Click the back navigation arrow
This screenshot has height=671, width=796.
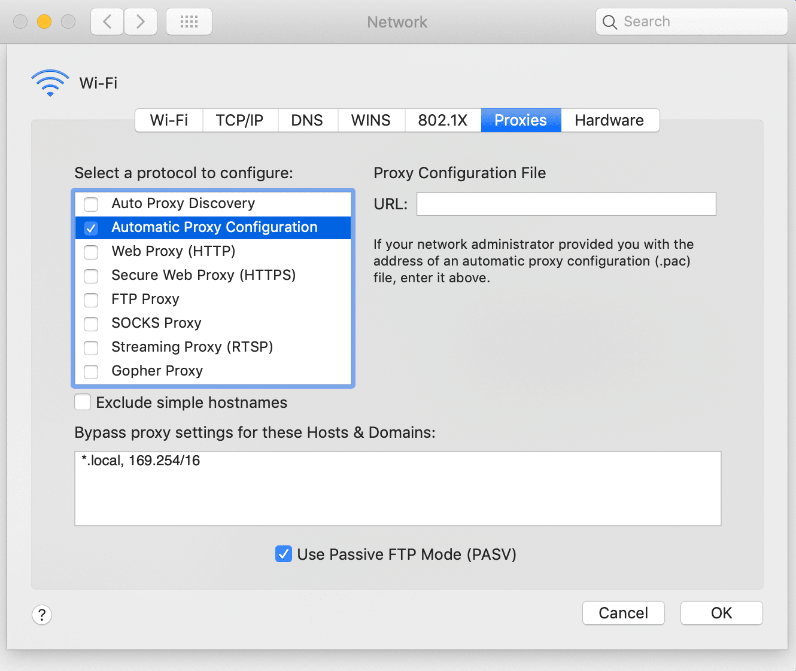pos(107,21)
